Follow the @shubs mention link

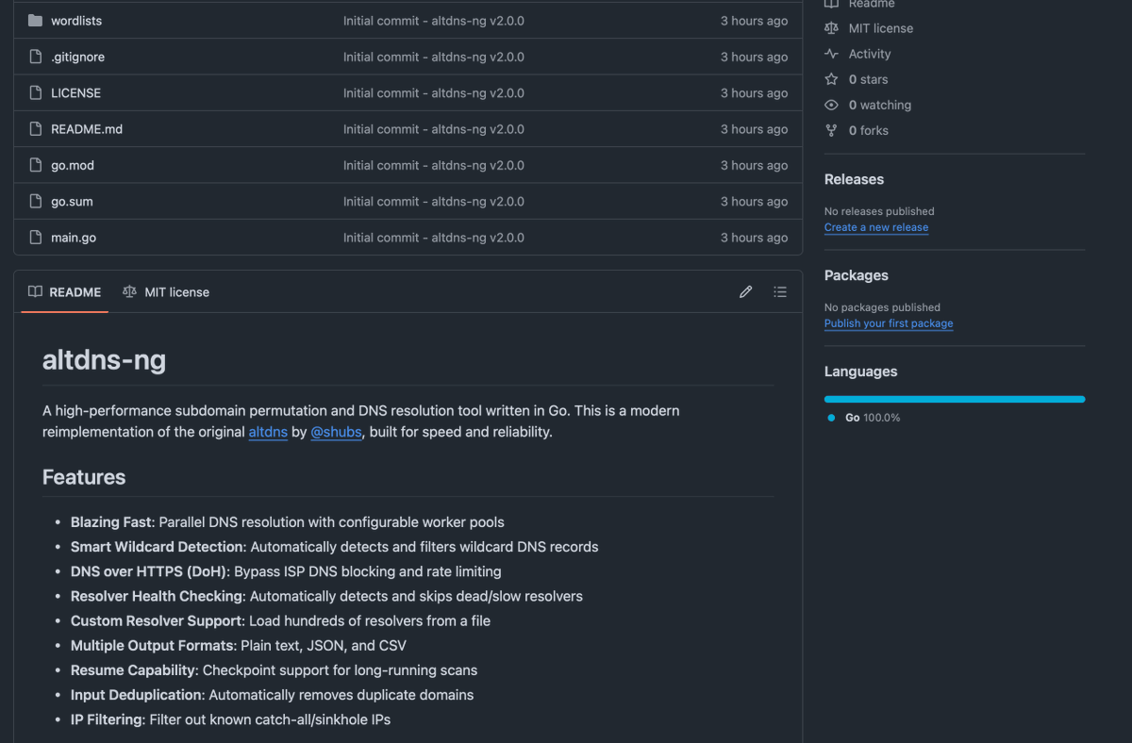(x=336, y=432)
